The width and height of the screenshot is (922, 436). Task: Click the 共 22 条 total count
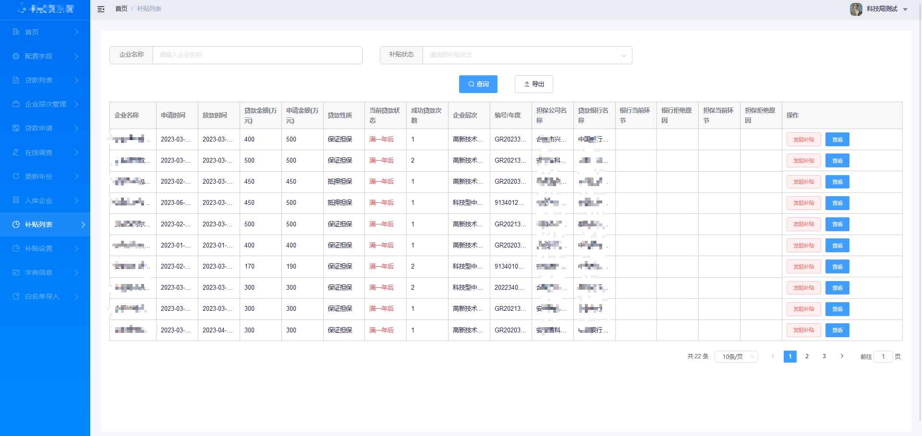(697, 356)
